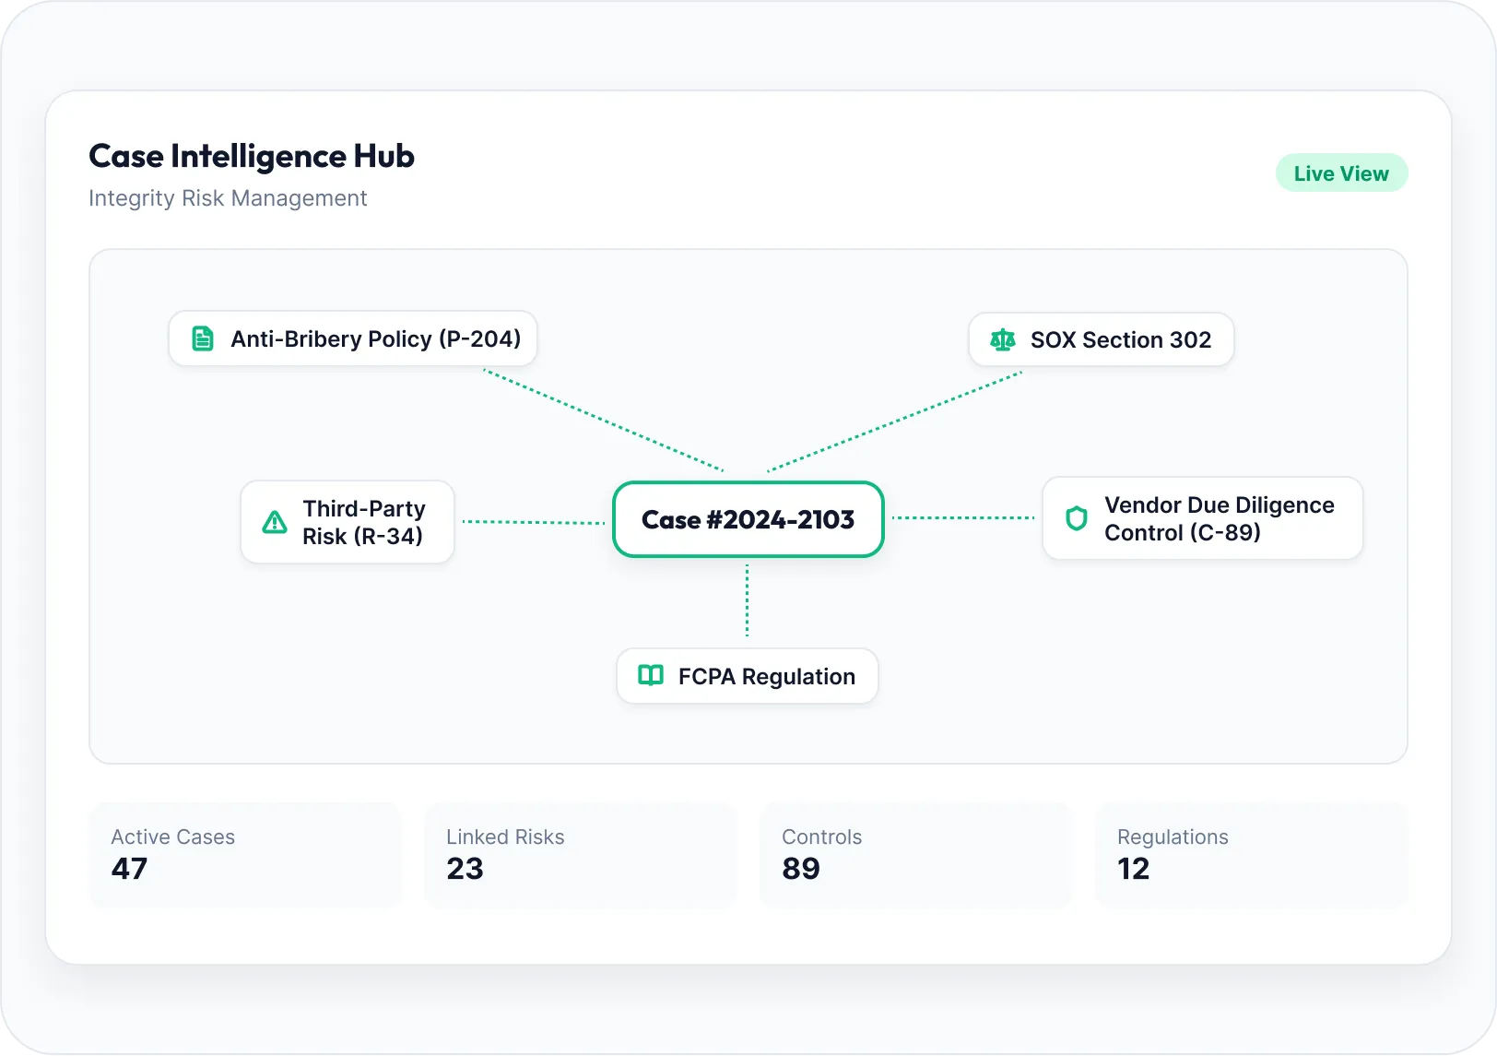Select the Anti-Bribery Policy (P-204) label
The width and height of the screenshot is (1497, 1056).
click(x=375, y=338)
